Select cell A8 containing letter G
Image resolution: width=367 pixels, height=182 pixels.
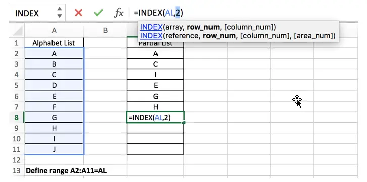click(x=54, y=118)
